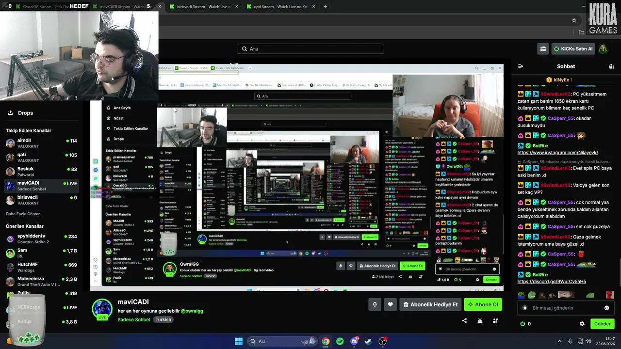The width and height of the screenshot is (621, 349).
Task: Click the Takip Edilen Kanallar heading
Action: pos(29,130)
